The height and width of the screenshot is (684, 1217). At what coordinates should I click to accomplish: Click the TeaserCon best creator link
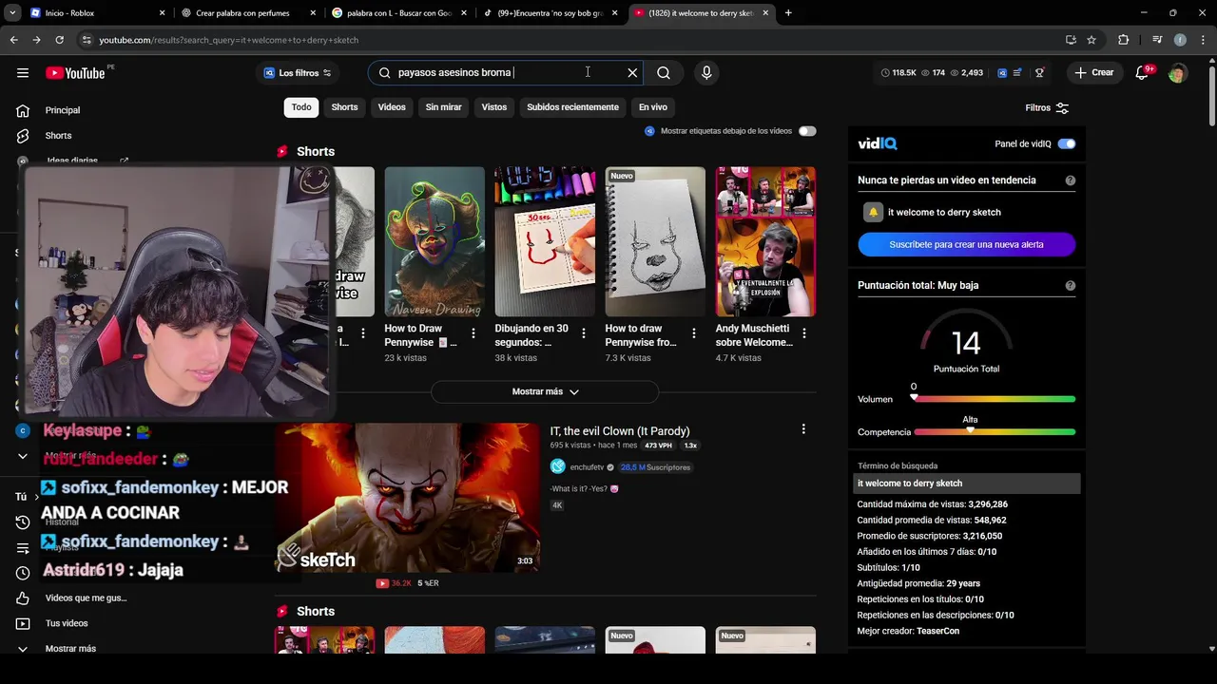click(x=937, y=631)
